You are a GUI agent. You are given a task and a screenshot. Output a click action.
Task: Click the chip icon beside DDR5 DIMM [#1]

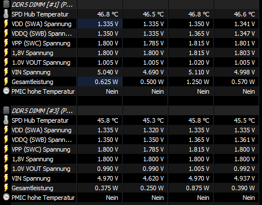pyautogui.click(x=6, y=5)
